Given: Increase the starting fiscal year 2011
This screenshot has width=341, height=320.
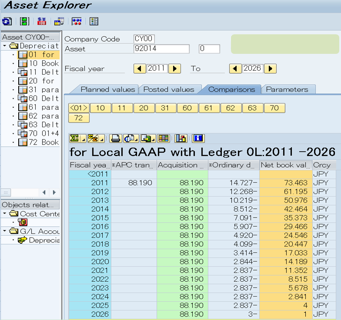Looking at the screenshot, I should pyautogui.click(x=175, y=69).
